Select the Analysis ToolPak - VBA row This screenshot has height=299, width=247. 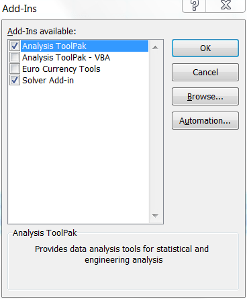85,57
